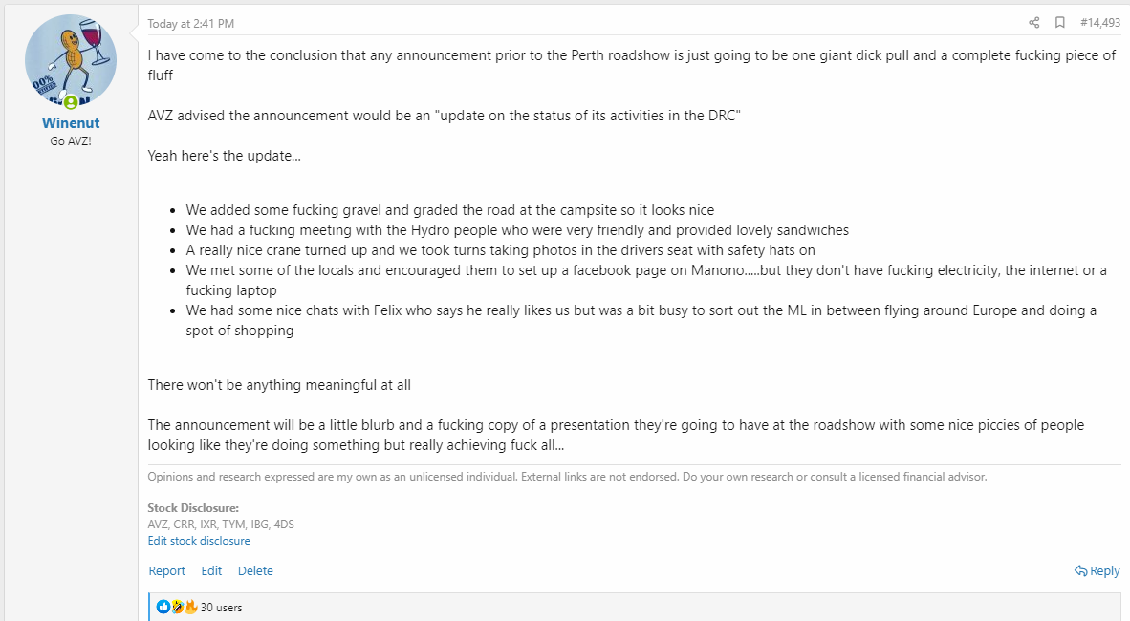
Task: Click the laughing emoji reaction icon
Action: [177, 607]
